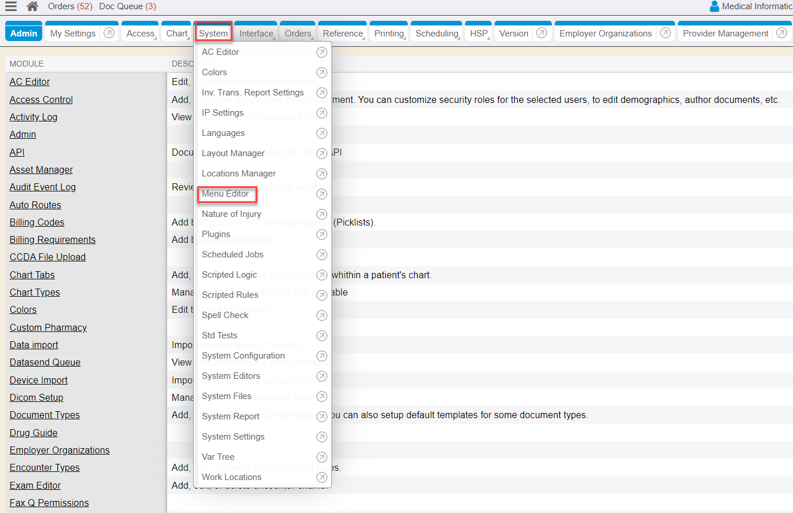This screenshot has height=513, width=793.
Task: Open Version tab pop-out arrow icon
Action: coord(541,33)
